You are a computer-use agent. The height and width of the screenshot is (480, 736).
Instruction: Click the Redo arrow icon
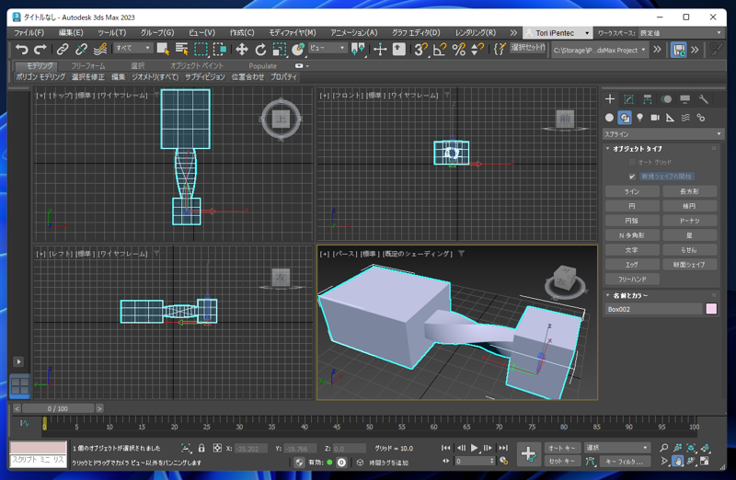[40, 49]
